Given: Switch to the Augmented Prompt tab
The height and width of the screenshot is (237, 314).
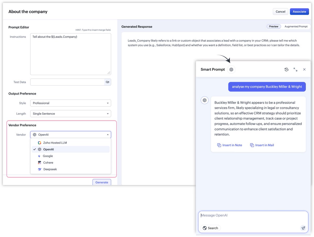Looking at the screenshot, I should coord(296,26).
